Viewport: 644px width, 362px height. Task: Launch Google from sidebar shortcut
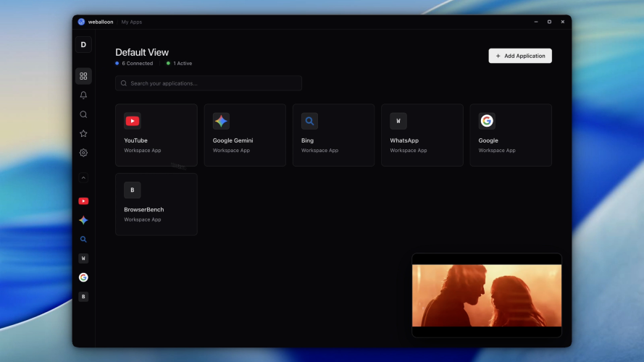coord(83,277)
